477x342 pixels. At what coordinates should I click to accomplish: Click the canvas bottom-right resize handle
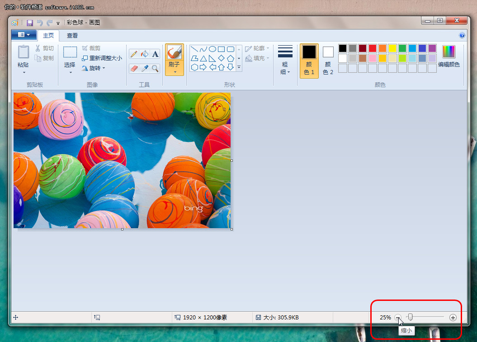[232, 229]
